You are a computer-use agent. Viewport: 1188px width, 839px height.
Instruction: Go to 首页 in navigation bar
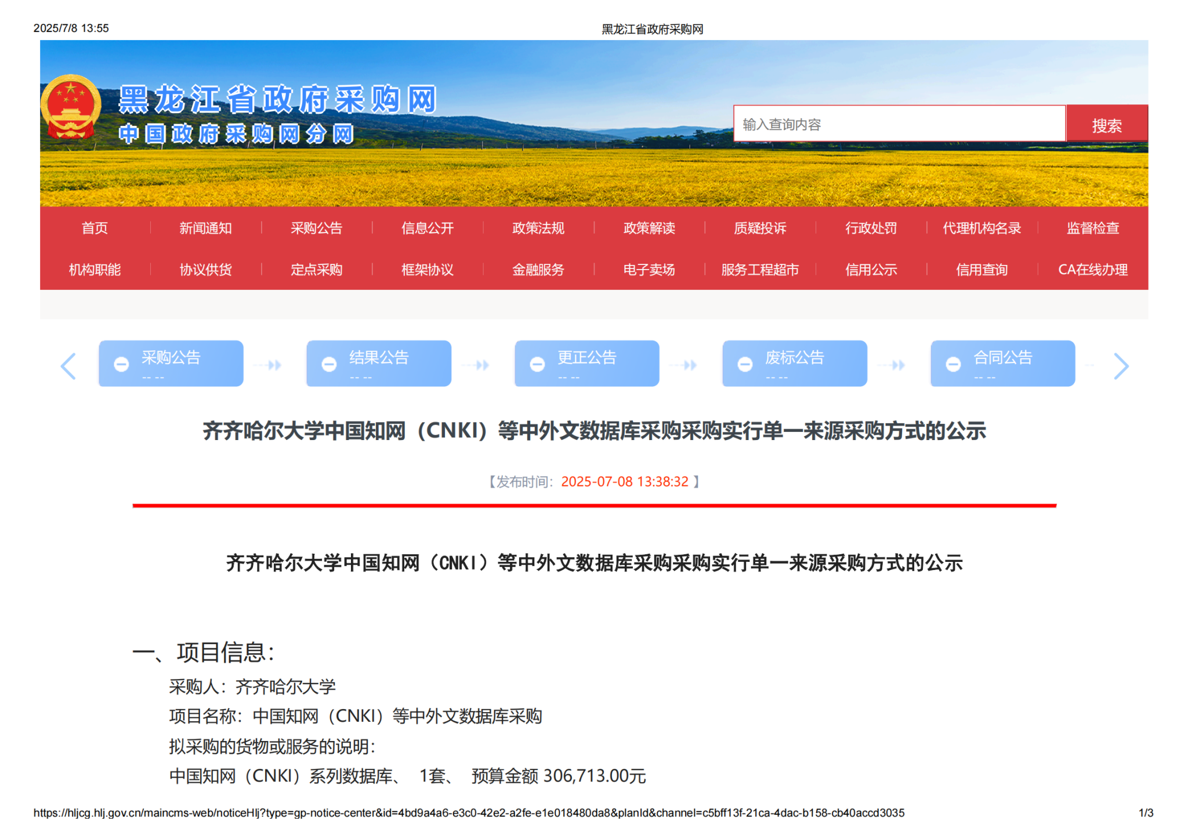coord(95,228)
